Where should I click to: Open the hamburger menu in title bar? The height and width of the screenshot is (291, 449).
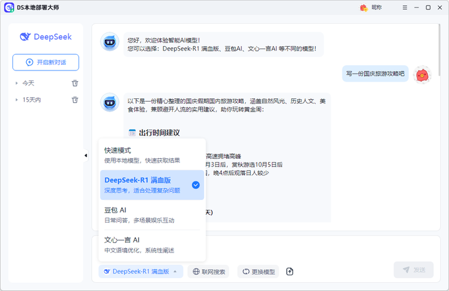405,7
